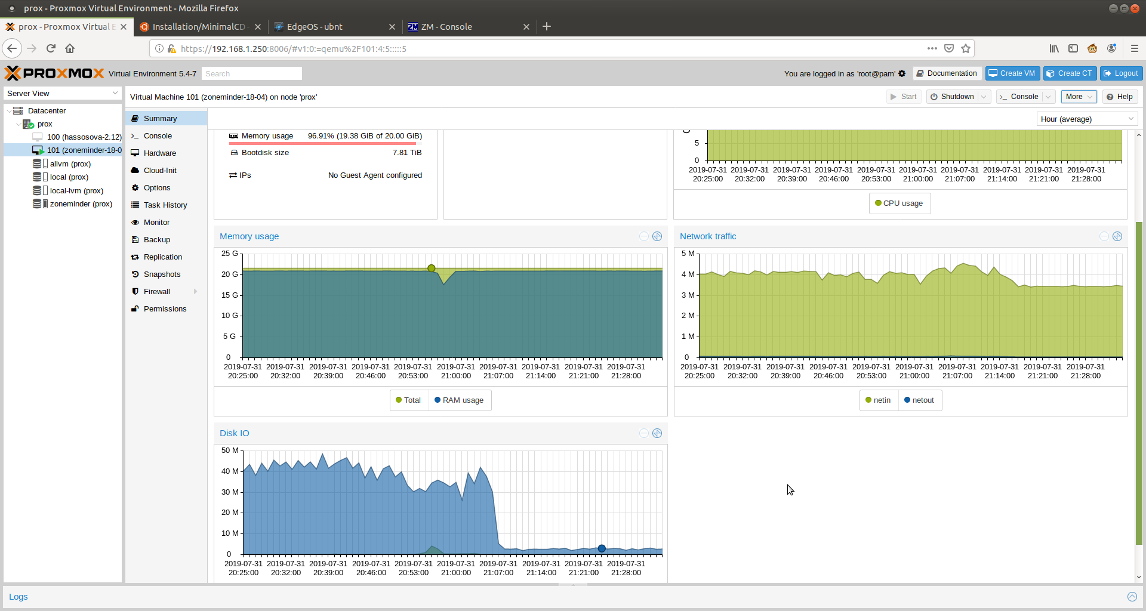Open Firefox home page icon
1146x611 pixels.
pos(70,48)
